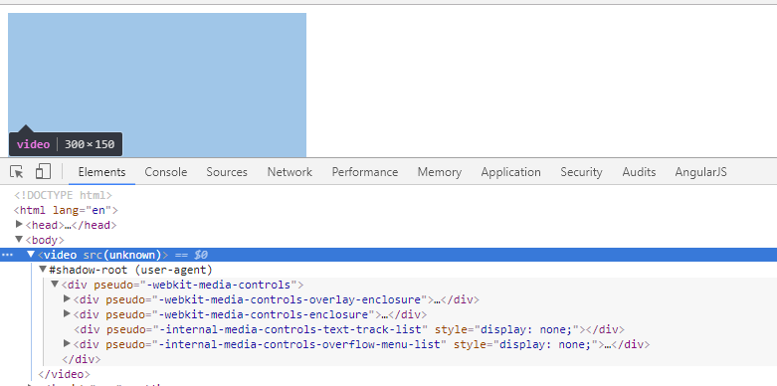Collapse the selected video element arrow

click(31, 255)
